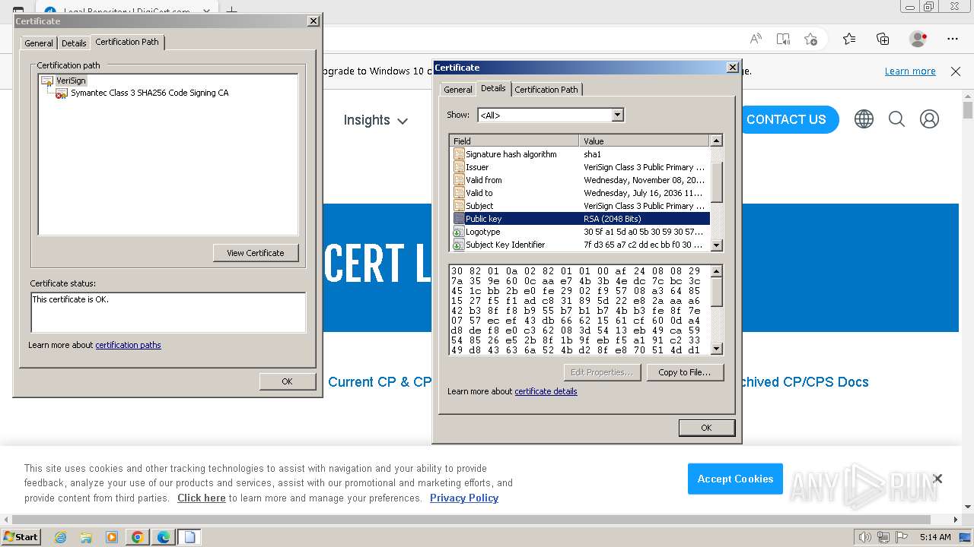This screenshot has height=547, width=974.
Task: Click hex value box scrollbar up arrow
Action: tap(716, 271)
